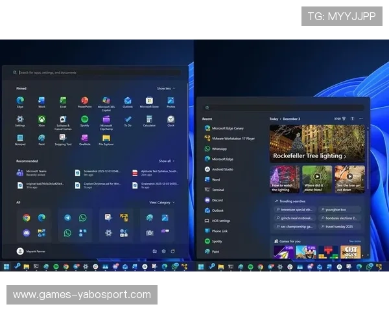Click the Start button on right taskbar
Image resolution: width=389 pixels, height=311 pixels.
coord(201,266)
